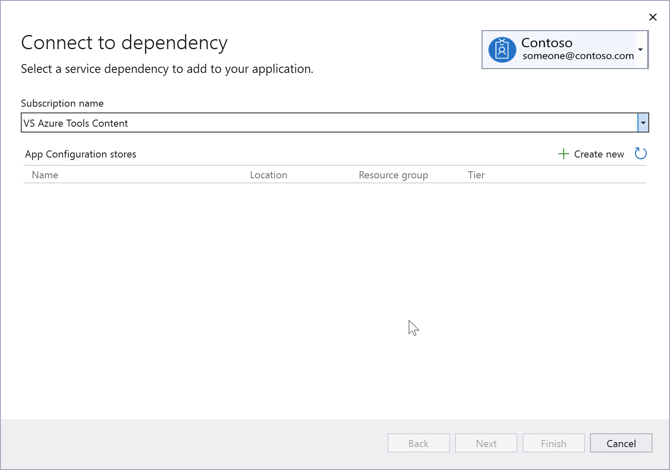Sort stores by the Name column header
The width and height of the screenshot is (670, 470).
tap(45, 175)
